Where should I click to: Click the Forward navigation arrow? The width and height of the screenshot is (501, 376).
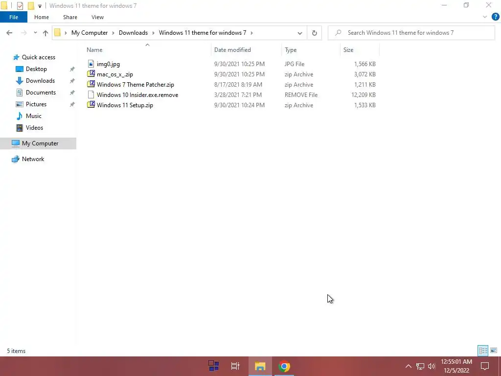(x=23, y=33)
